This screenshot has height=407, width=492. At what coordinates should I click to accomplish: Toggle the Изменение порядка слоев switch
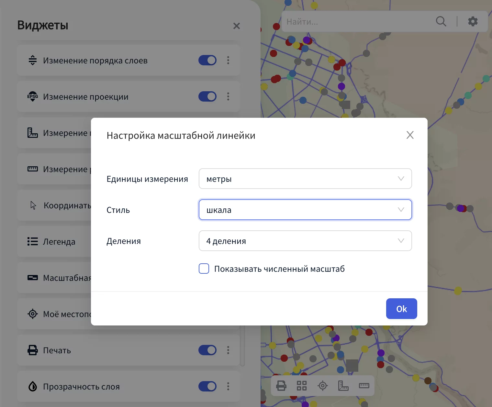[x=207, y=60]
